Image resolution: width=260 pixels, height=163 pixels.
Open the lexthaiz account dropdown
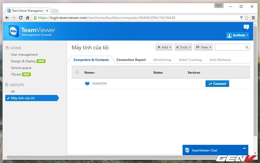pyautogui.click(x=238, y=36)
